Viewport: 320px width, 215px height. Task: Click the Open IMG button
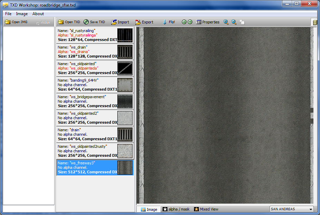click(x=14, y=22)
